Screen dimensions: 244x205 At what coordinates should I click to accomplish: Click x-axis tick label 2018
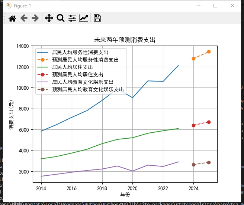tap(102, 188)
